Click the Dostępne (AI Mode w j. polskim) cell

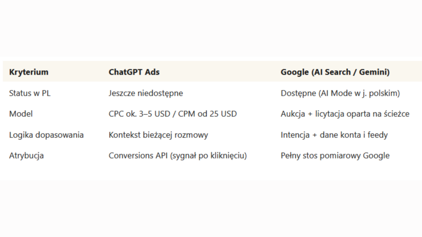(x=340, y=93)
